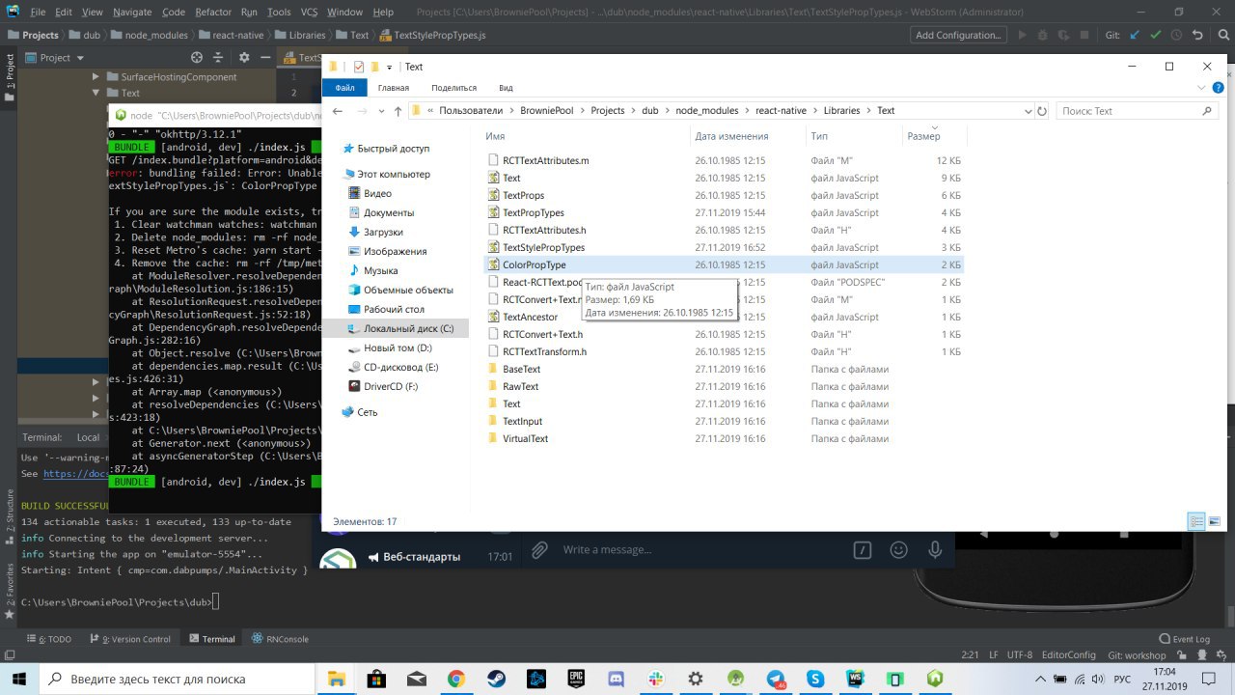
Task: Open Загрузки in navigation pane
Action: click(x=383, y=232)
